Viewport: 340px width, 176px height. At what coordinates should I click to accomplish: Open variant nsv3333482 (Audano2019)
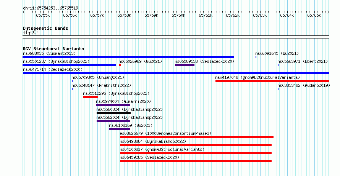point(304,85)
